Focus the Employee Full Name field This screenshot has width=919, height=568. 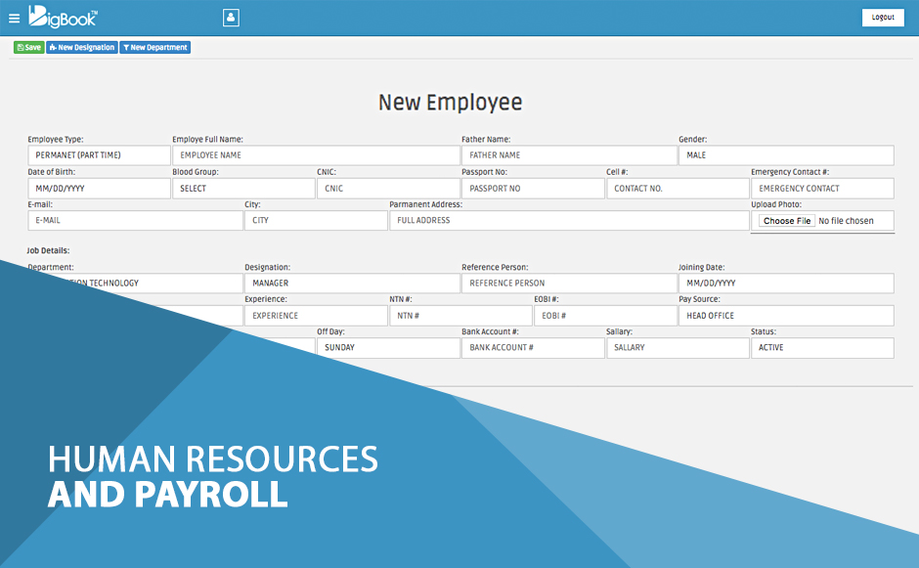[x=315, y=155]
